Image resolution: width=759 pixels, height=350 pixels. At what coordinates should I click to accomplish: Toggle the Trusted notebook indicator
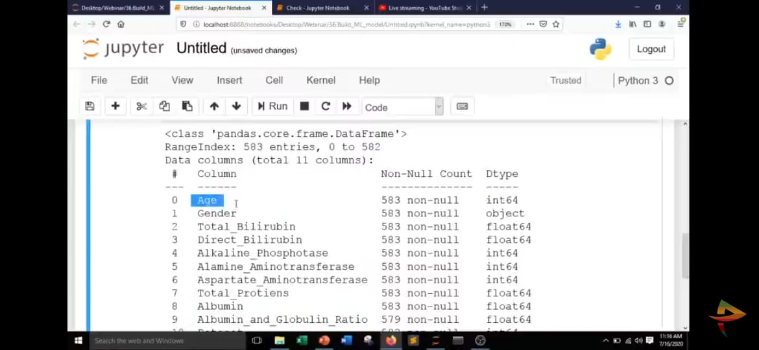[566, 80]
